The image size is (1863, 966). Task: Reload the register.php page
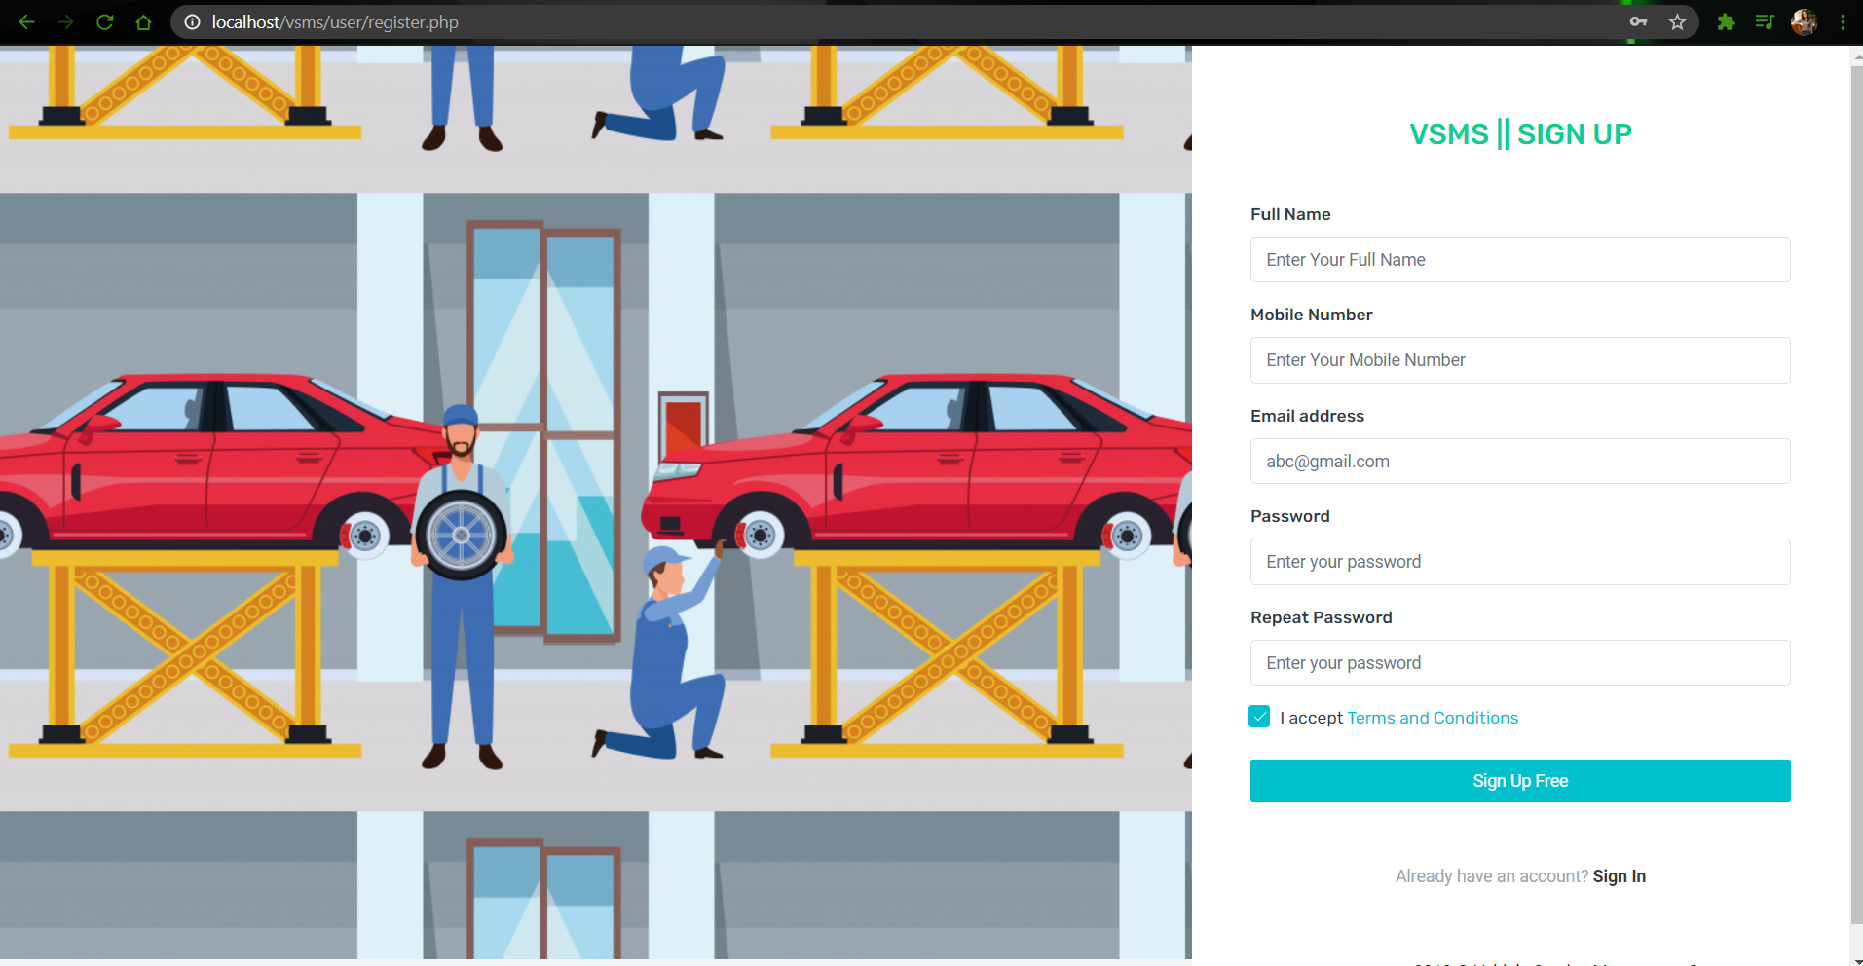(104, 21)
